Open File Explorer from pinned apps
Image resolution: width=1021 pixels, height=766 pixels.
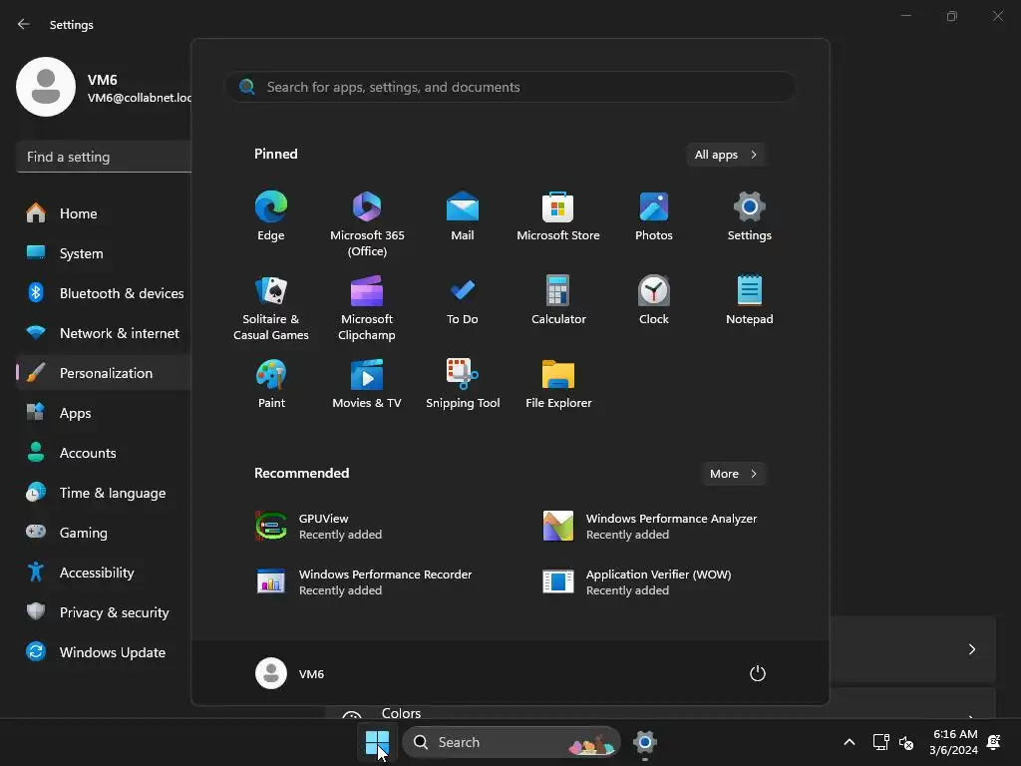pyautogui.click(x=558, y=384)
